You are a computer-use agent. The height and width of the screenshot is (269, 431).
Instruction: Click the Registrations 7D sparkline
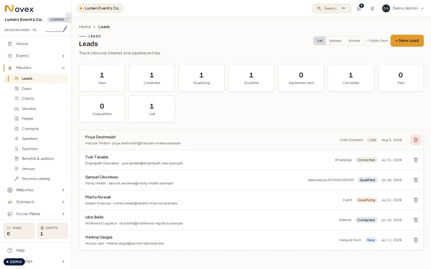point(56,29)
